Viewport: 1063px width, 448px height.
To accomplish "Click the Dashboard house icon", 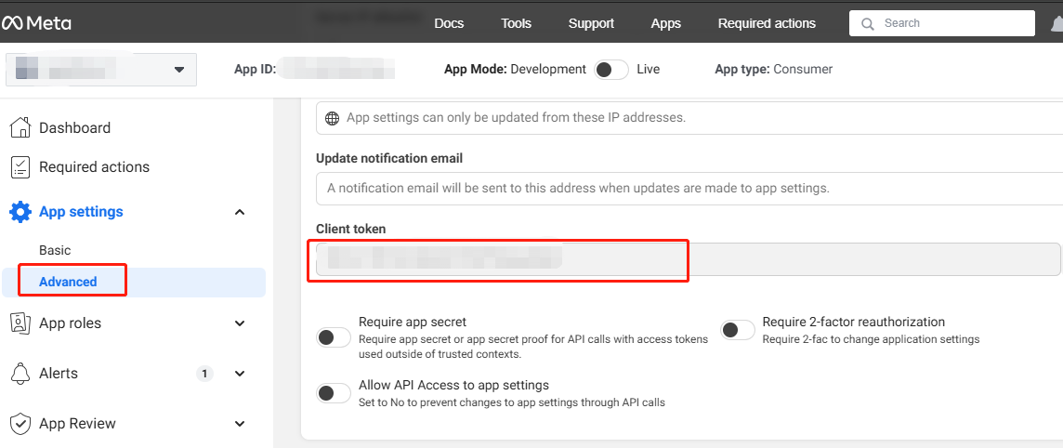I will [20, 128].
